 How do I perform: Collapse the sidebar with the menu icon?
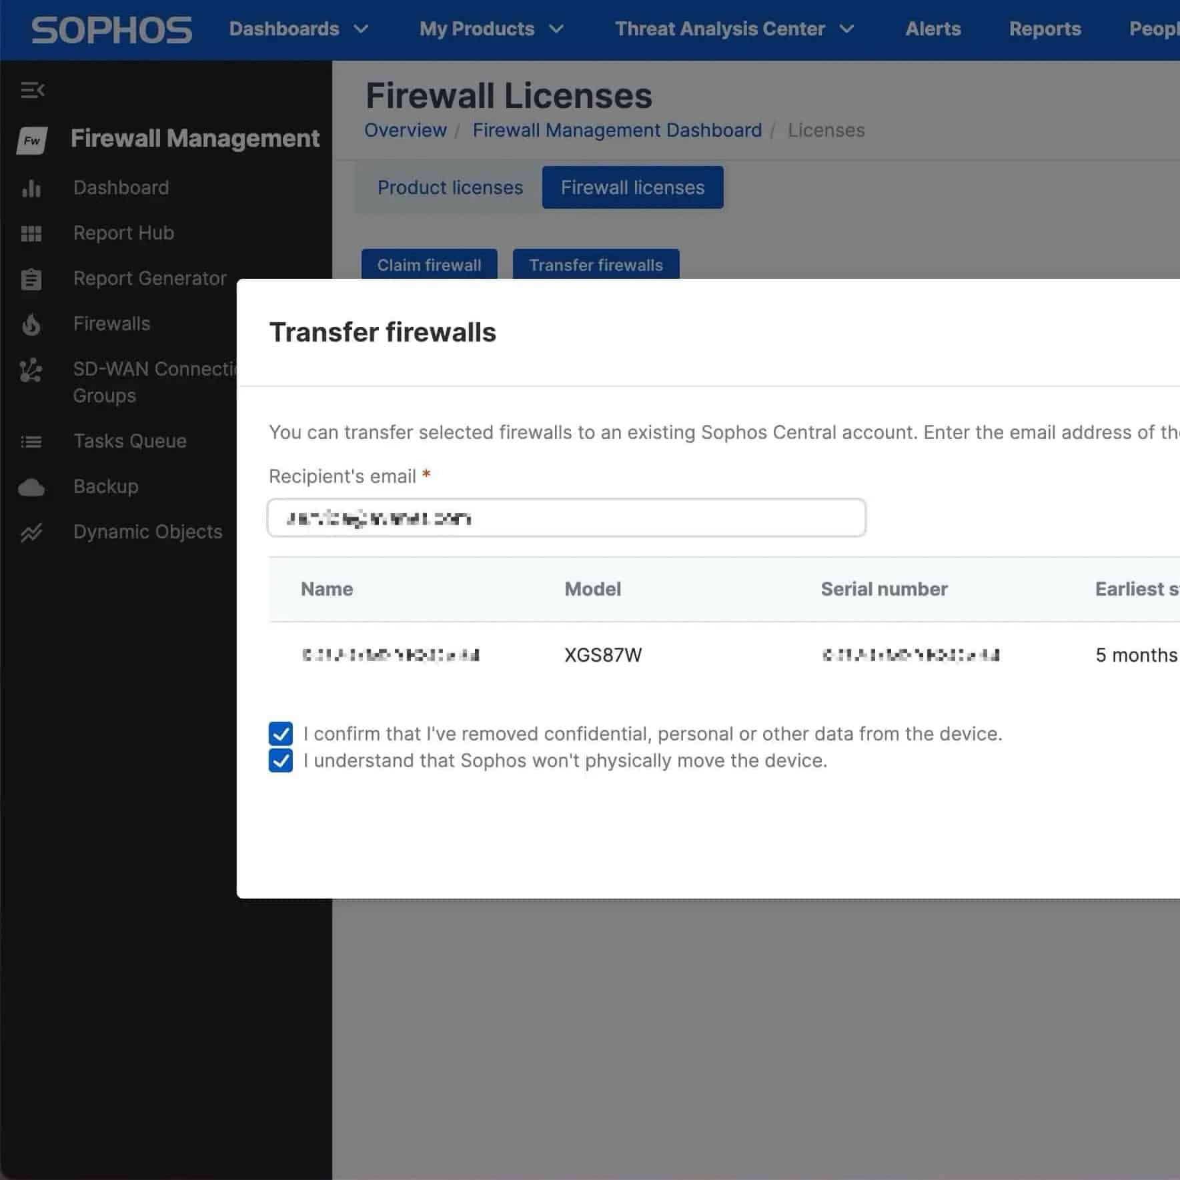click(32, 90)
